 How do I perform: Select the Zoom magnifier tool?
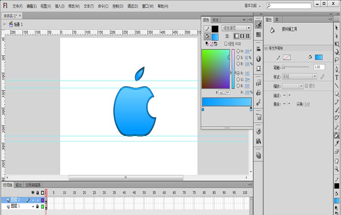337,169
